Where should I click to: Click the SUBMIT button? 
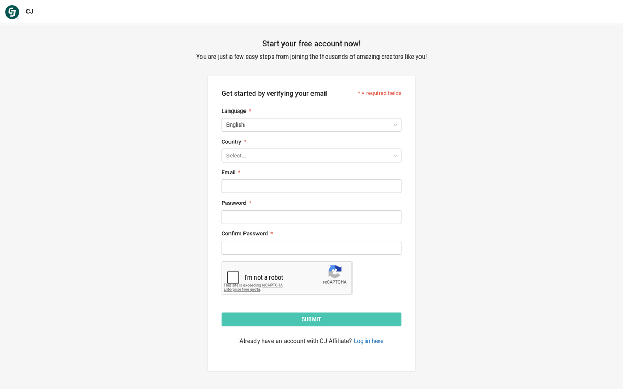pos(311,319)
